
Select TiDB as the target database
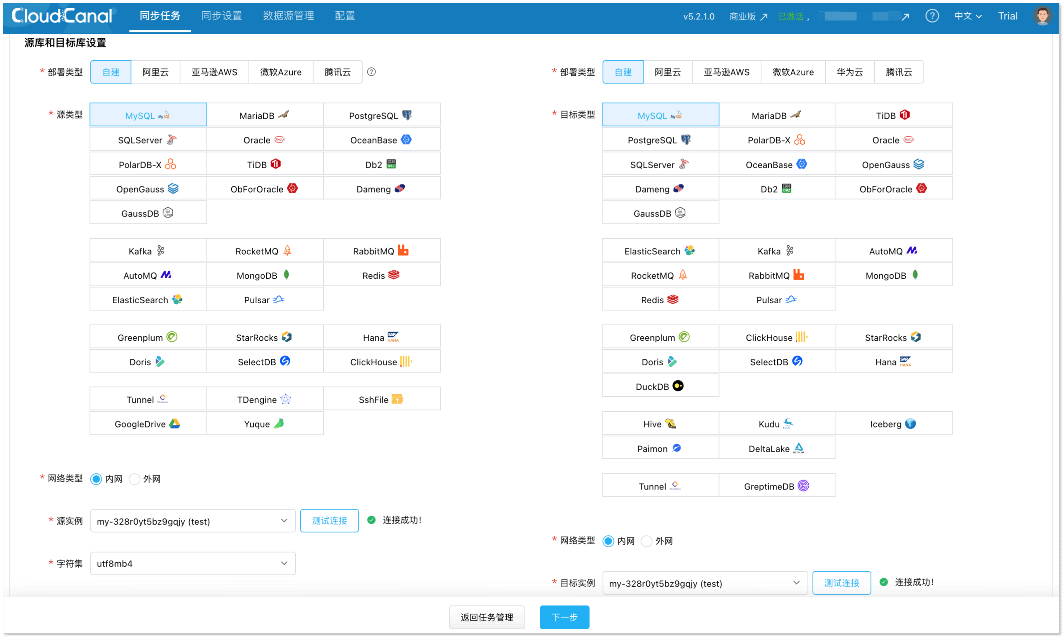[894, 115]
